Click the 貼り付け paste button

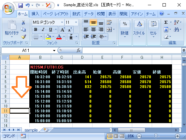tap(12, 29)
